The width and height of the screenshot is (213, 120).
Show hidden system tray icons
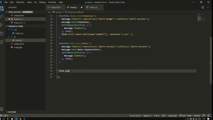pyautogui.click(x=185, y=119)
